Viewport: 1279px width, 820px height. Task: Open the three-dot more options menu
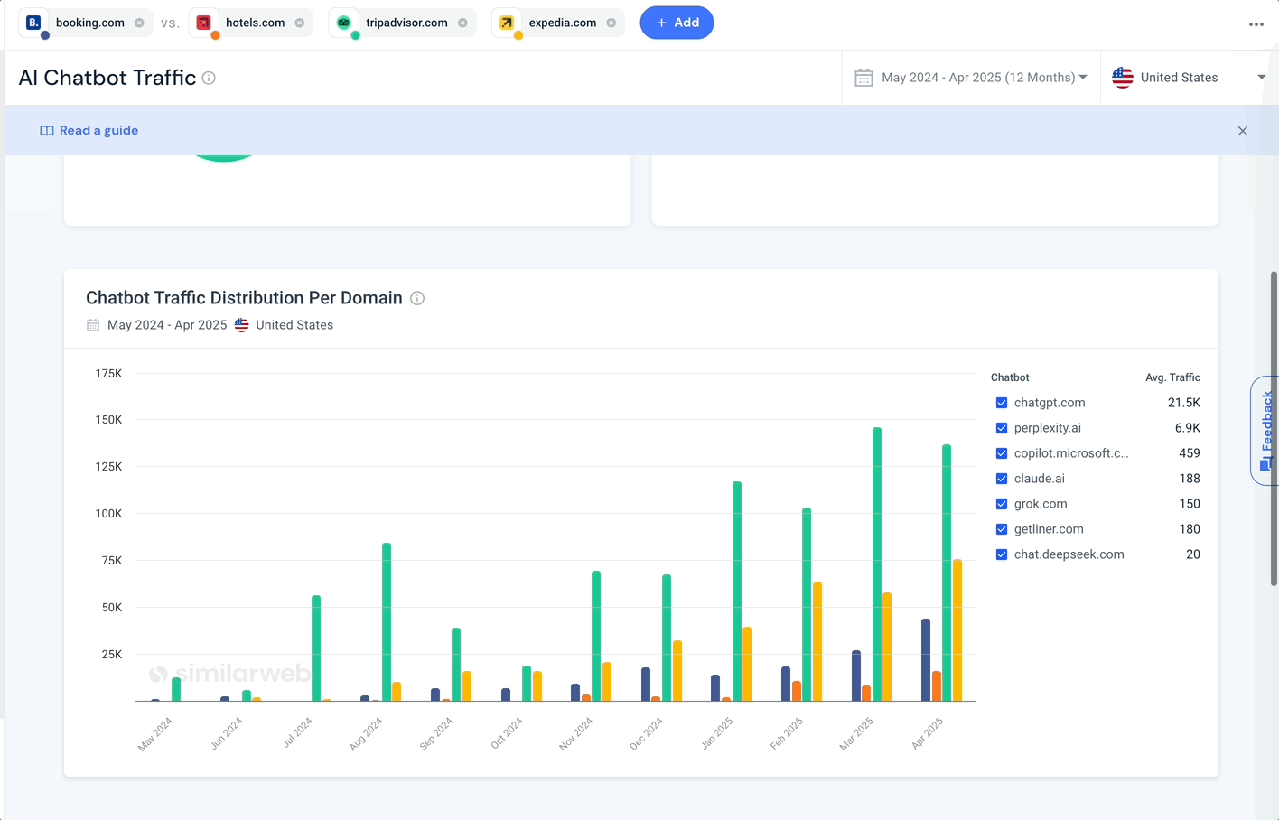[x=1256, y=24]
